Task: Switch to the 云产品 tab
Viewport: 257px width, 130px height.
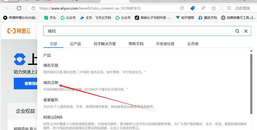Action: (75, 44)
